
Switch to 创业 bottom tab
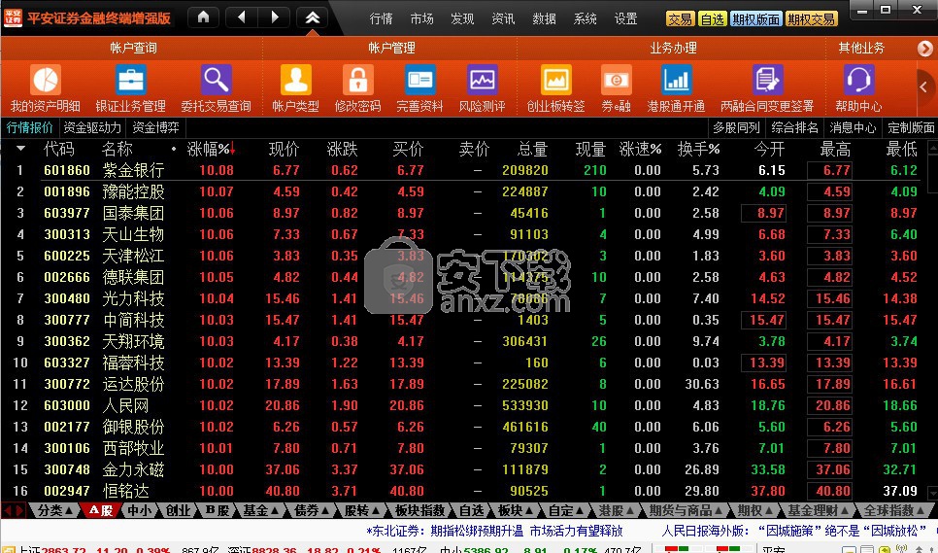pos(178,510)
